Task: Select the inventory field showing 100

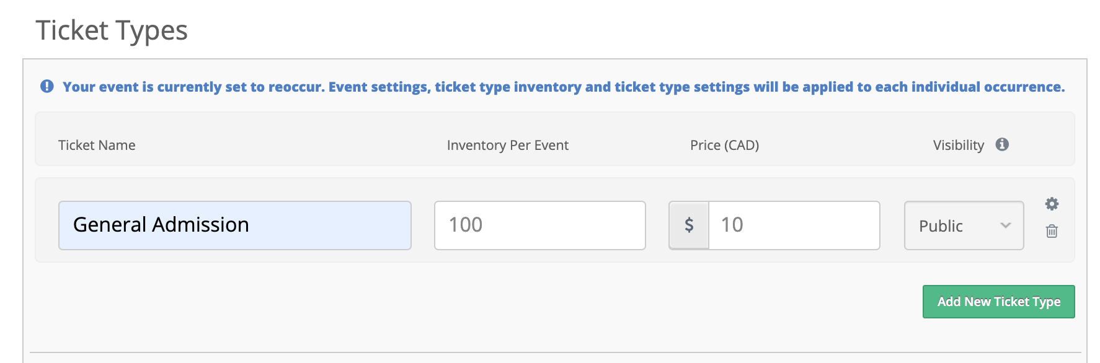Action: (x=540, y=225)
